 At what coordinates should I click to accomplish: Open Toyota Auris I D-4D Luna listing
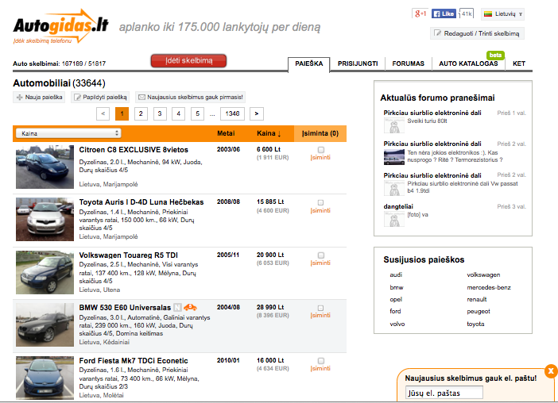141,202
